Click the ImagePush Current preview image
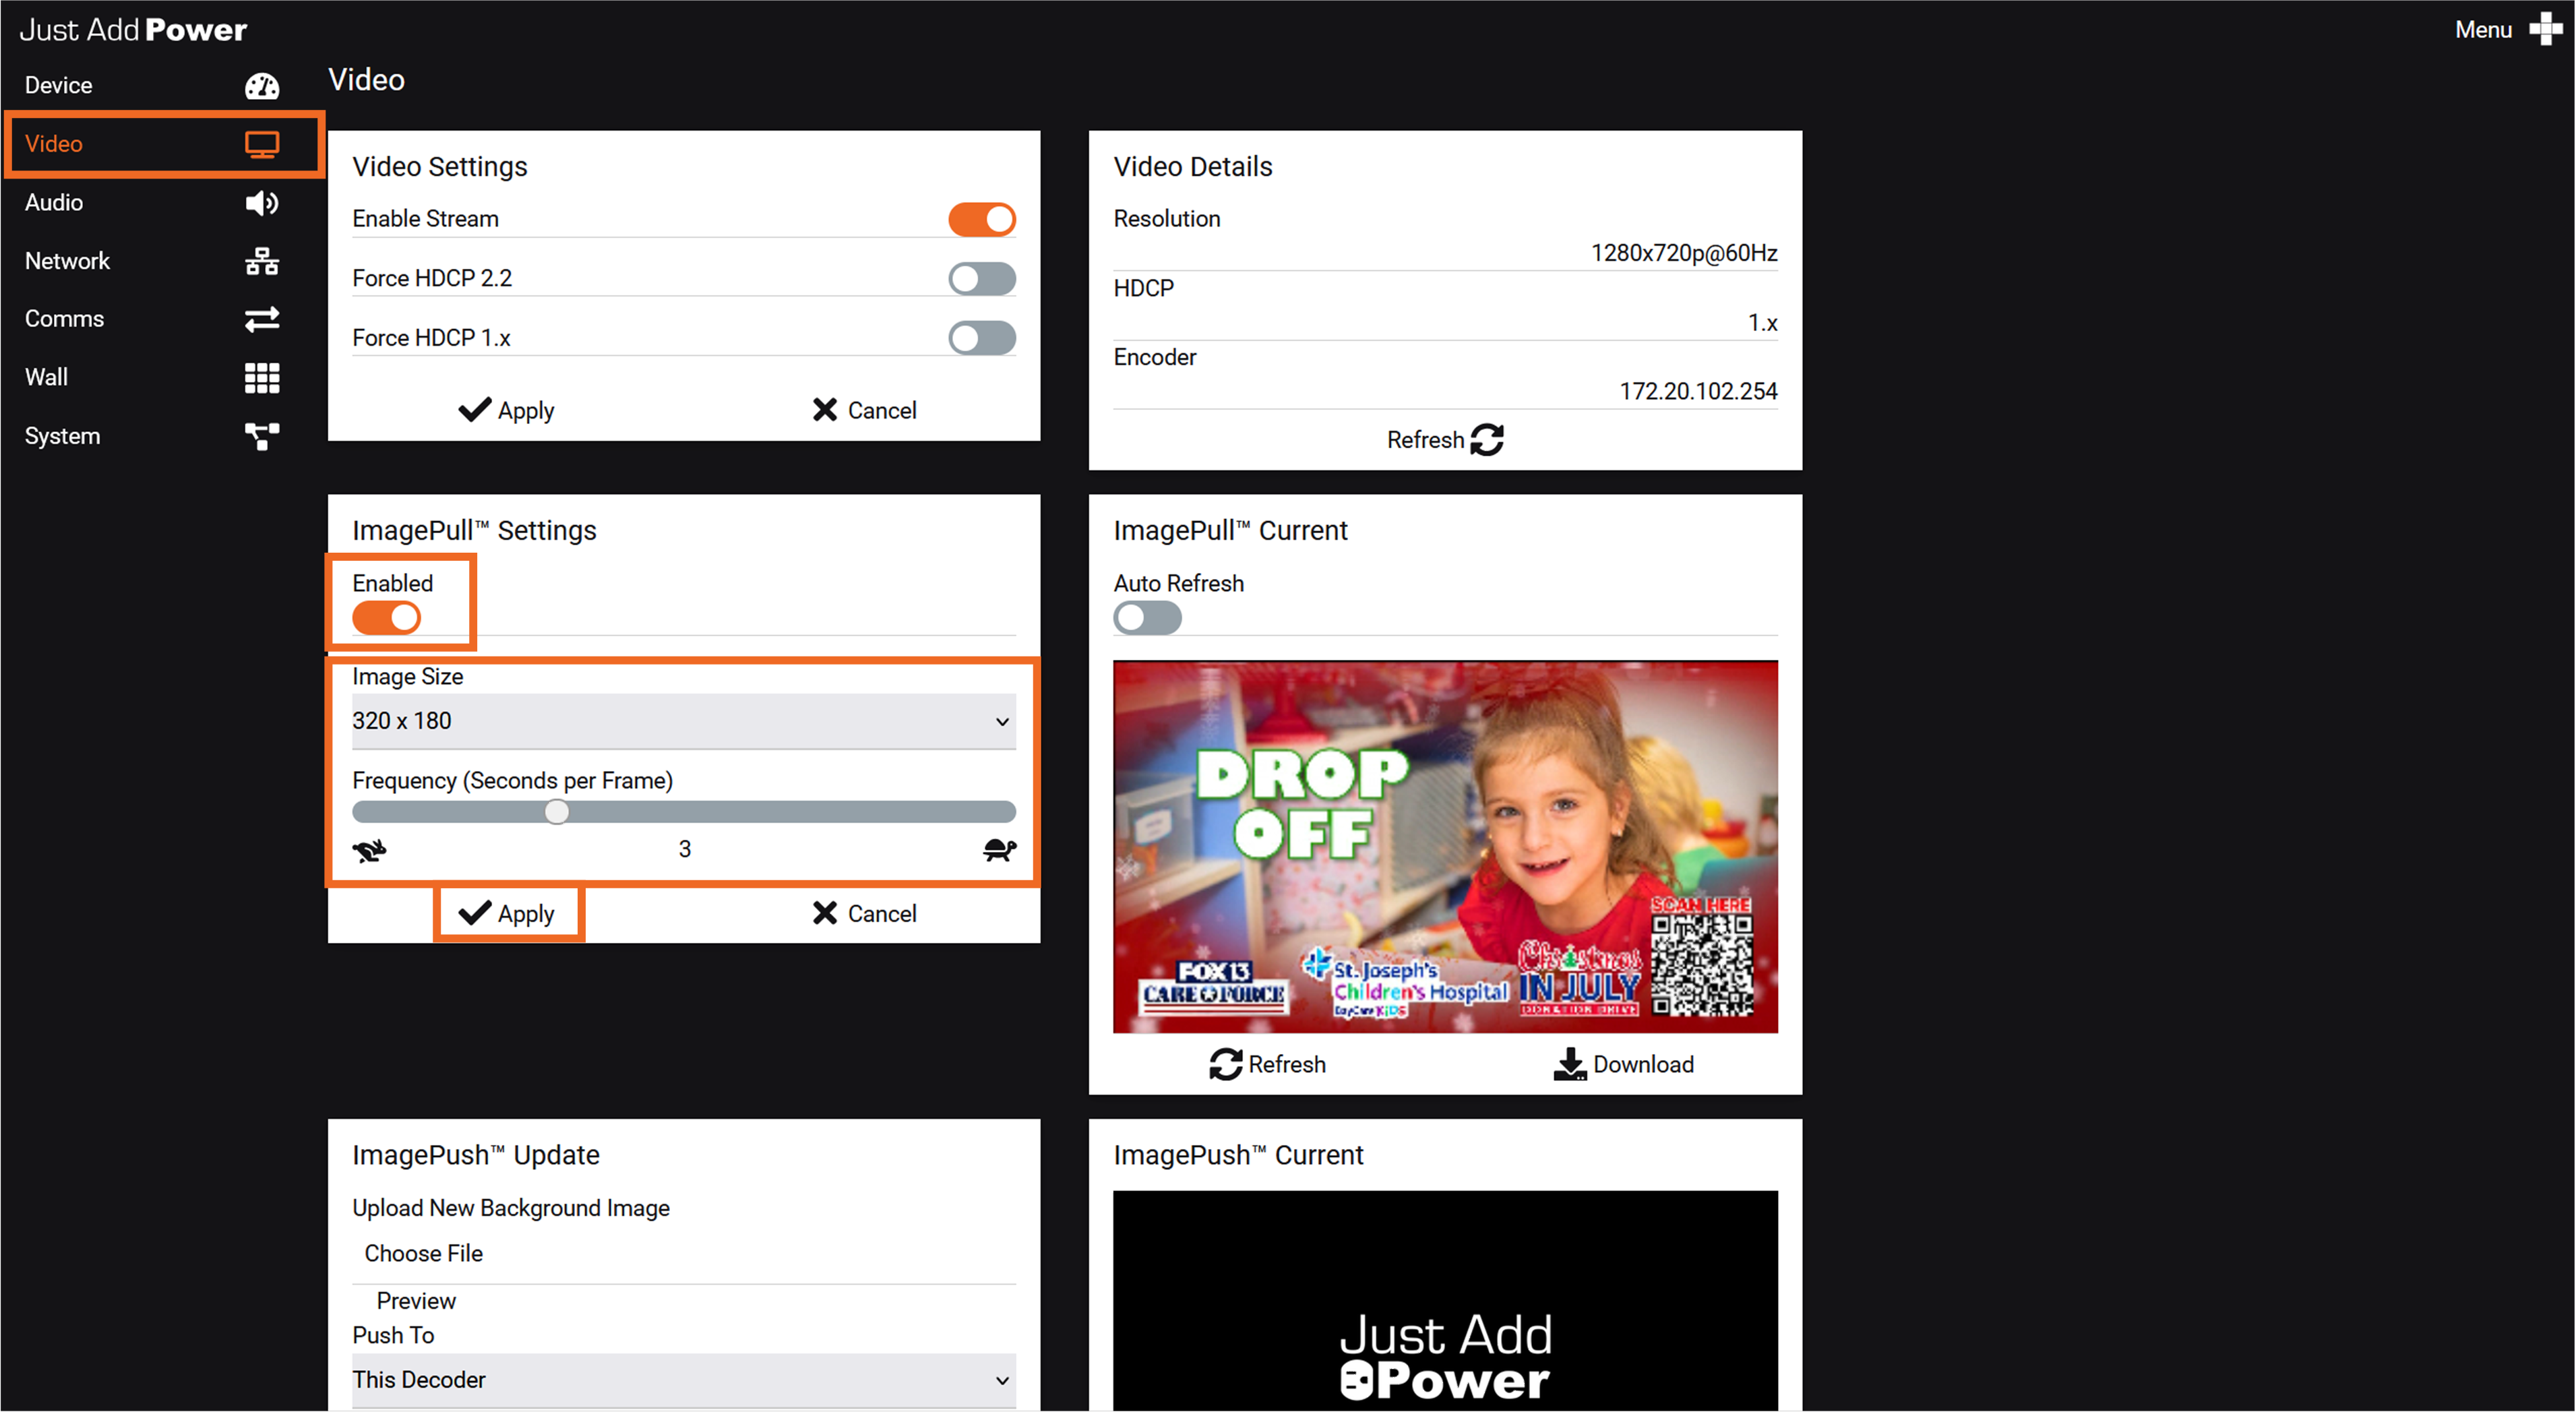This screenshot has height=1412, width=2576. click(1445, 1300)
